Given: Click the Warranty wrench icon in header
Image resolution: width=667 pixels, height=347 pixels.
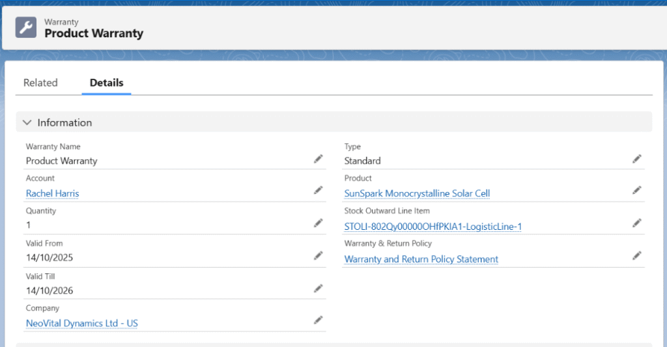Looking at the screenshot, I should pos(26,27).
